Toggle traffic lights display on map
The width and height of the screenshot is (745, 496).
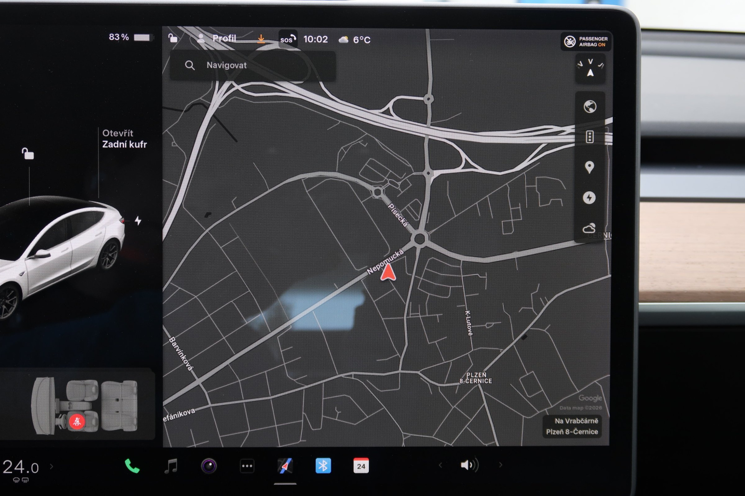pyautogui.click(x=589, y=137)
